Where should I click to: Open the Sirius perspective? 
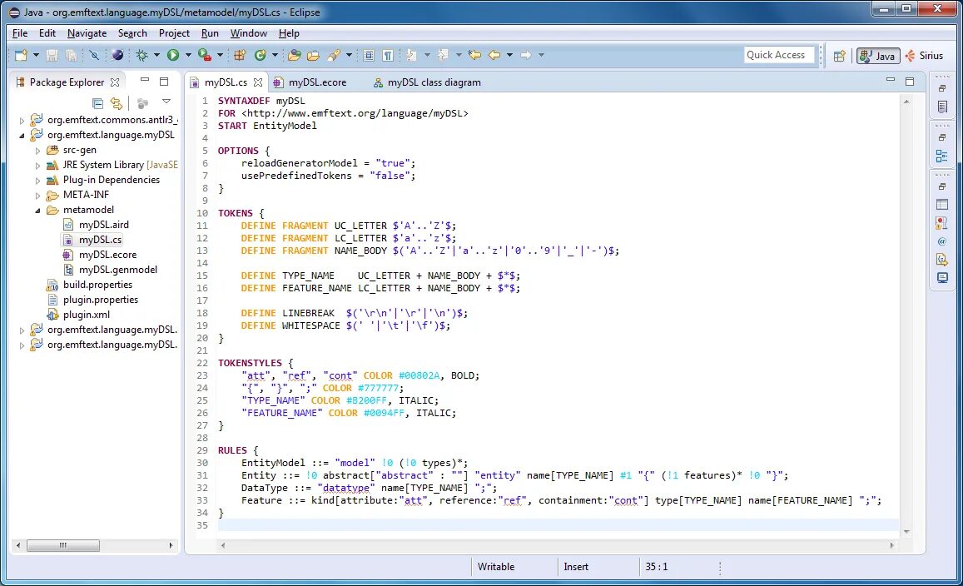(x=928, y=55)
